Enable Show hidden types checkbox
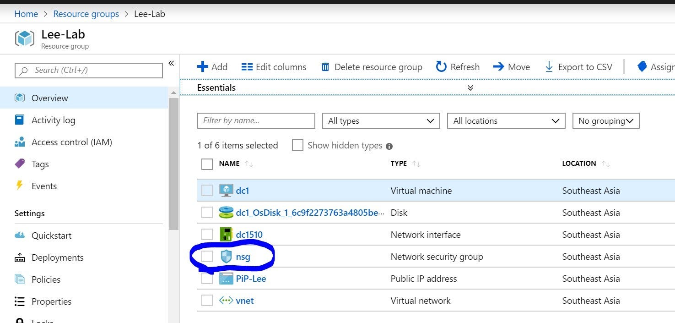The height and width of the screenshot is (323, 675). (x=297, y=145)
